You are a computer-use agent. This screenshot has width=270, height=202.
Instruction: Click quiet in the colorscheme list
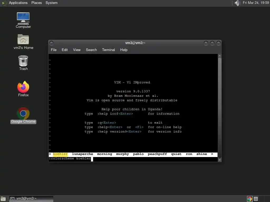(x=176, y=154)
